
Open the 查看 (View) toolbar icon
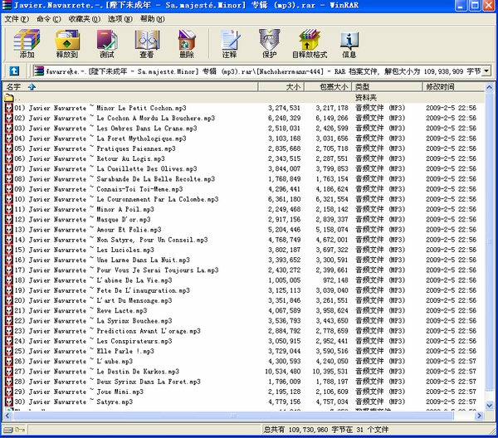coord(147,43)
